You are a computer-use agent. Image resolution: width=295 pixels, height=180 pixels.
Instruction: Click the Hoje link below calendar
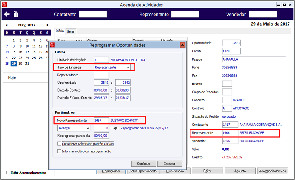click(x=12, y=77)
